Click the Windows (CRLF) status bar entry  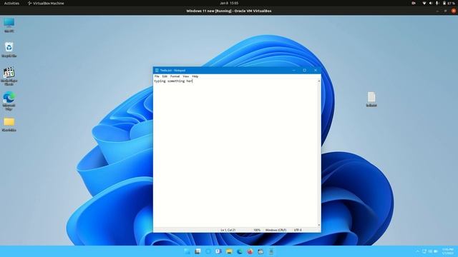click(276, 230)
